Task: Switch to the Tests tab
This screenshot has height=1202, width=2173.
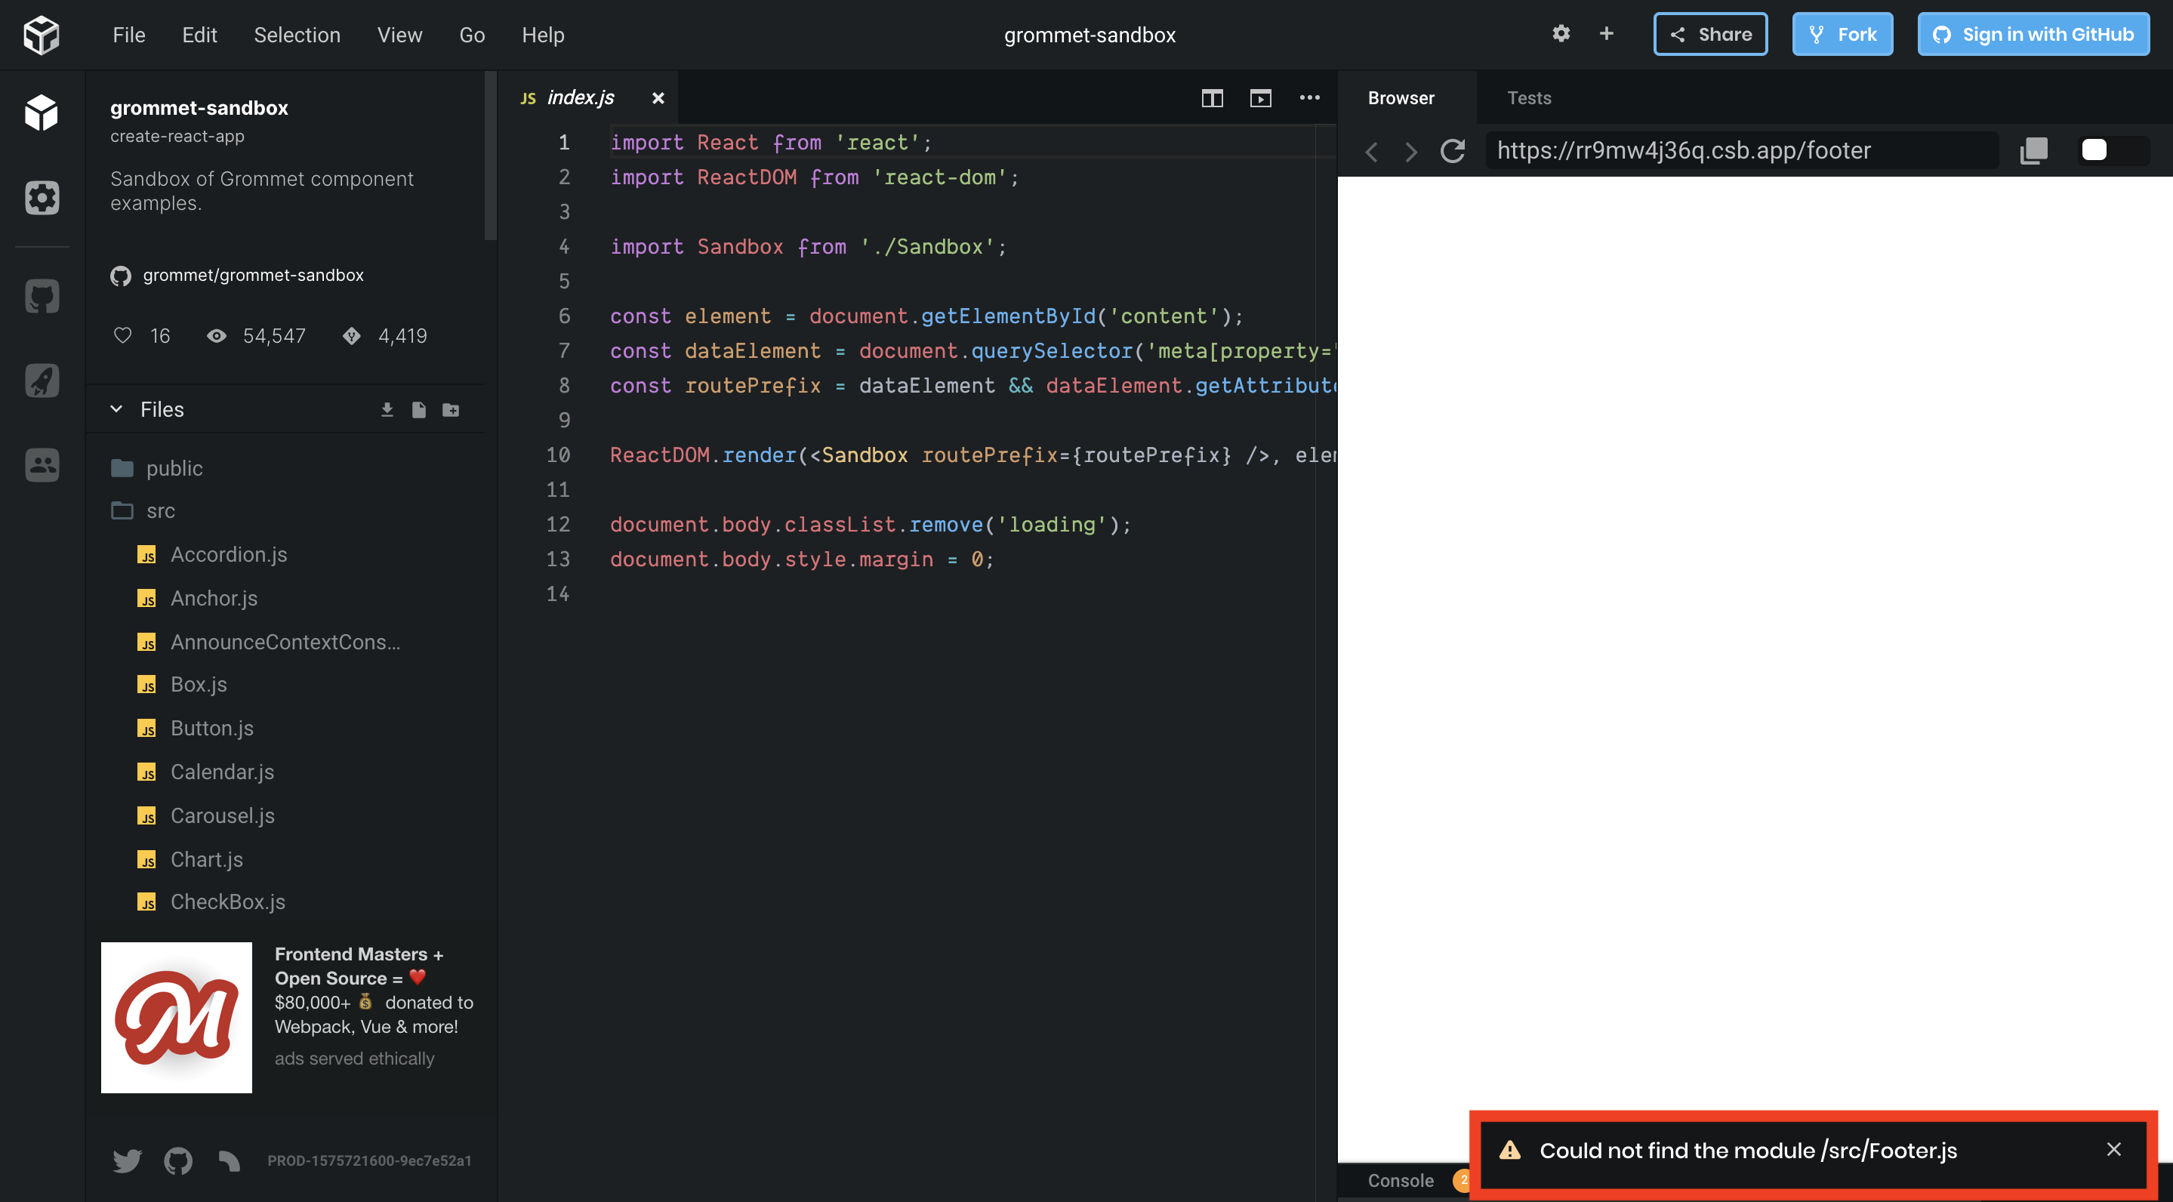Action: click(x=1530, y=98)
